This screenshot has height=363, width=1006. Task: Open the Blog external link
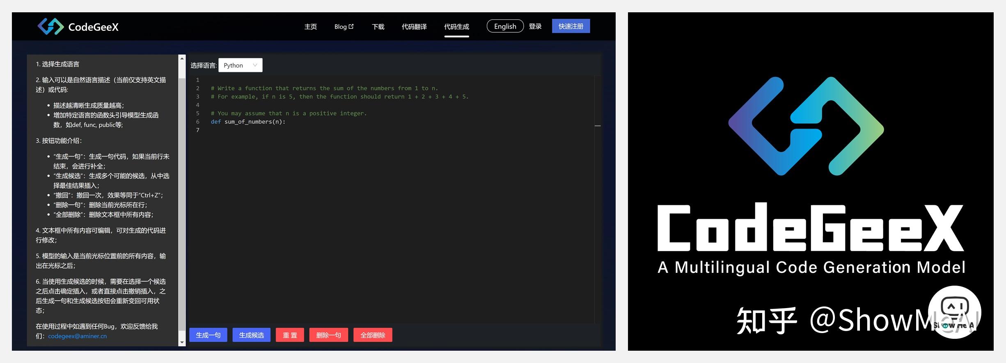click(344, 27)
